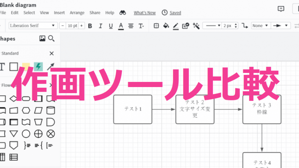Select the rounded terminator flowchart shape
The width and height of the screenshot is (299, 168).
point(26,98)
